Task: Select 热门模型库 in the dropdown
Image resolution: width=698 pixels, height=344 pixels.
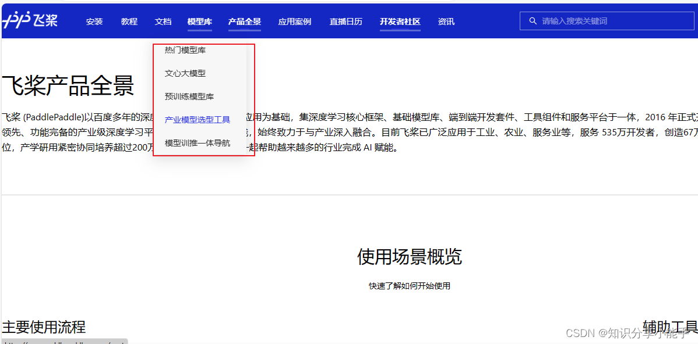Action: 185,50
